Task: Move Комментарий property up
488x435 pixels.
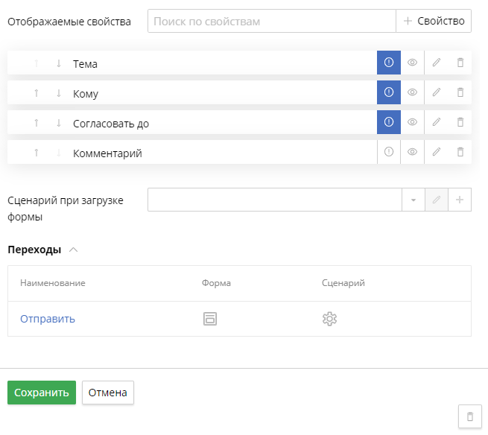Action: click(x=36, y=153)
